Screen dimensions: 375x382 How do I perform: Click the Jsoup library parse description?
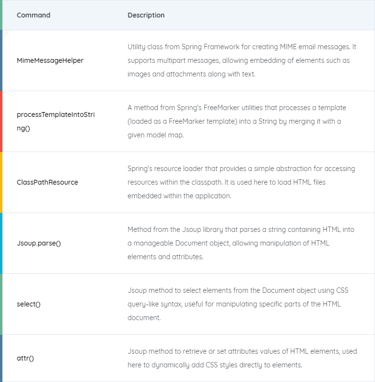coord(241,243)
